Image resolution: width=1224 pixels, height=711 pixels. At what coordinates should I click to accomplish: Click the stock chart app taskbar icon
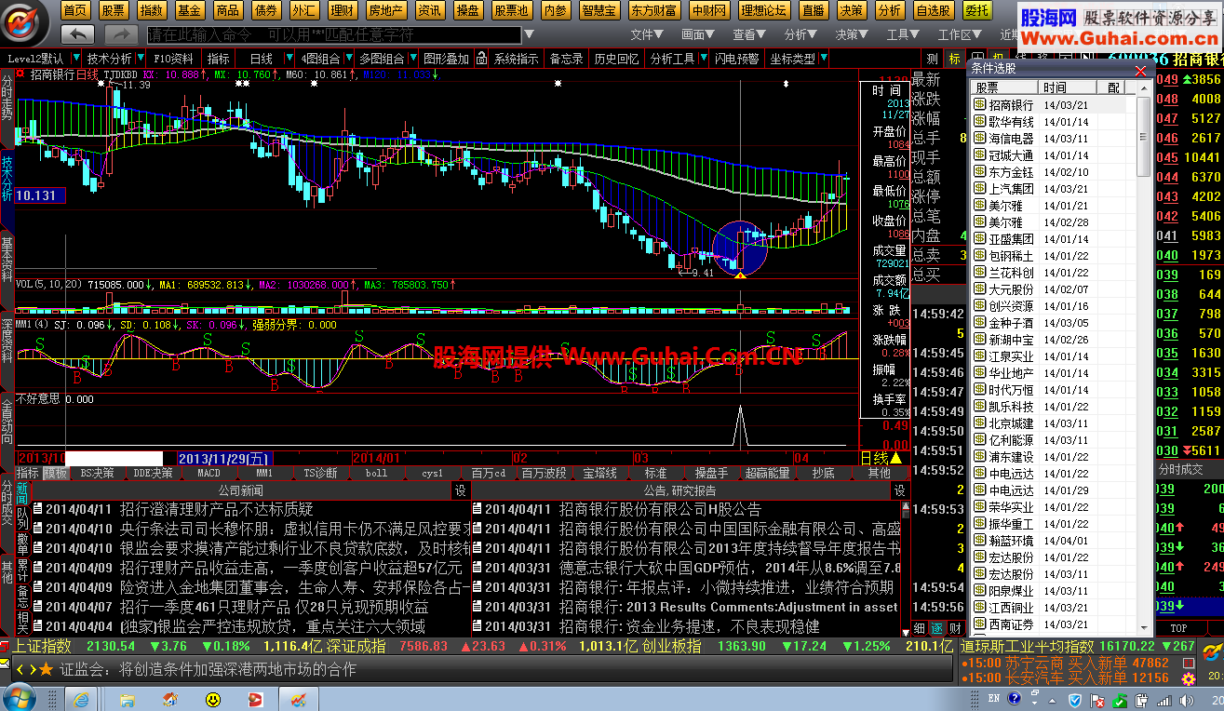[x=299, y=698]
